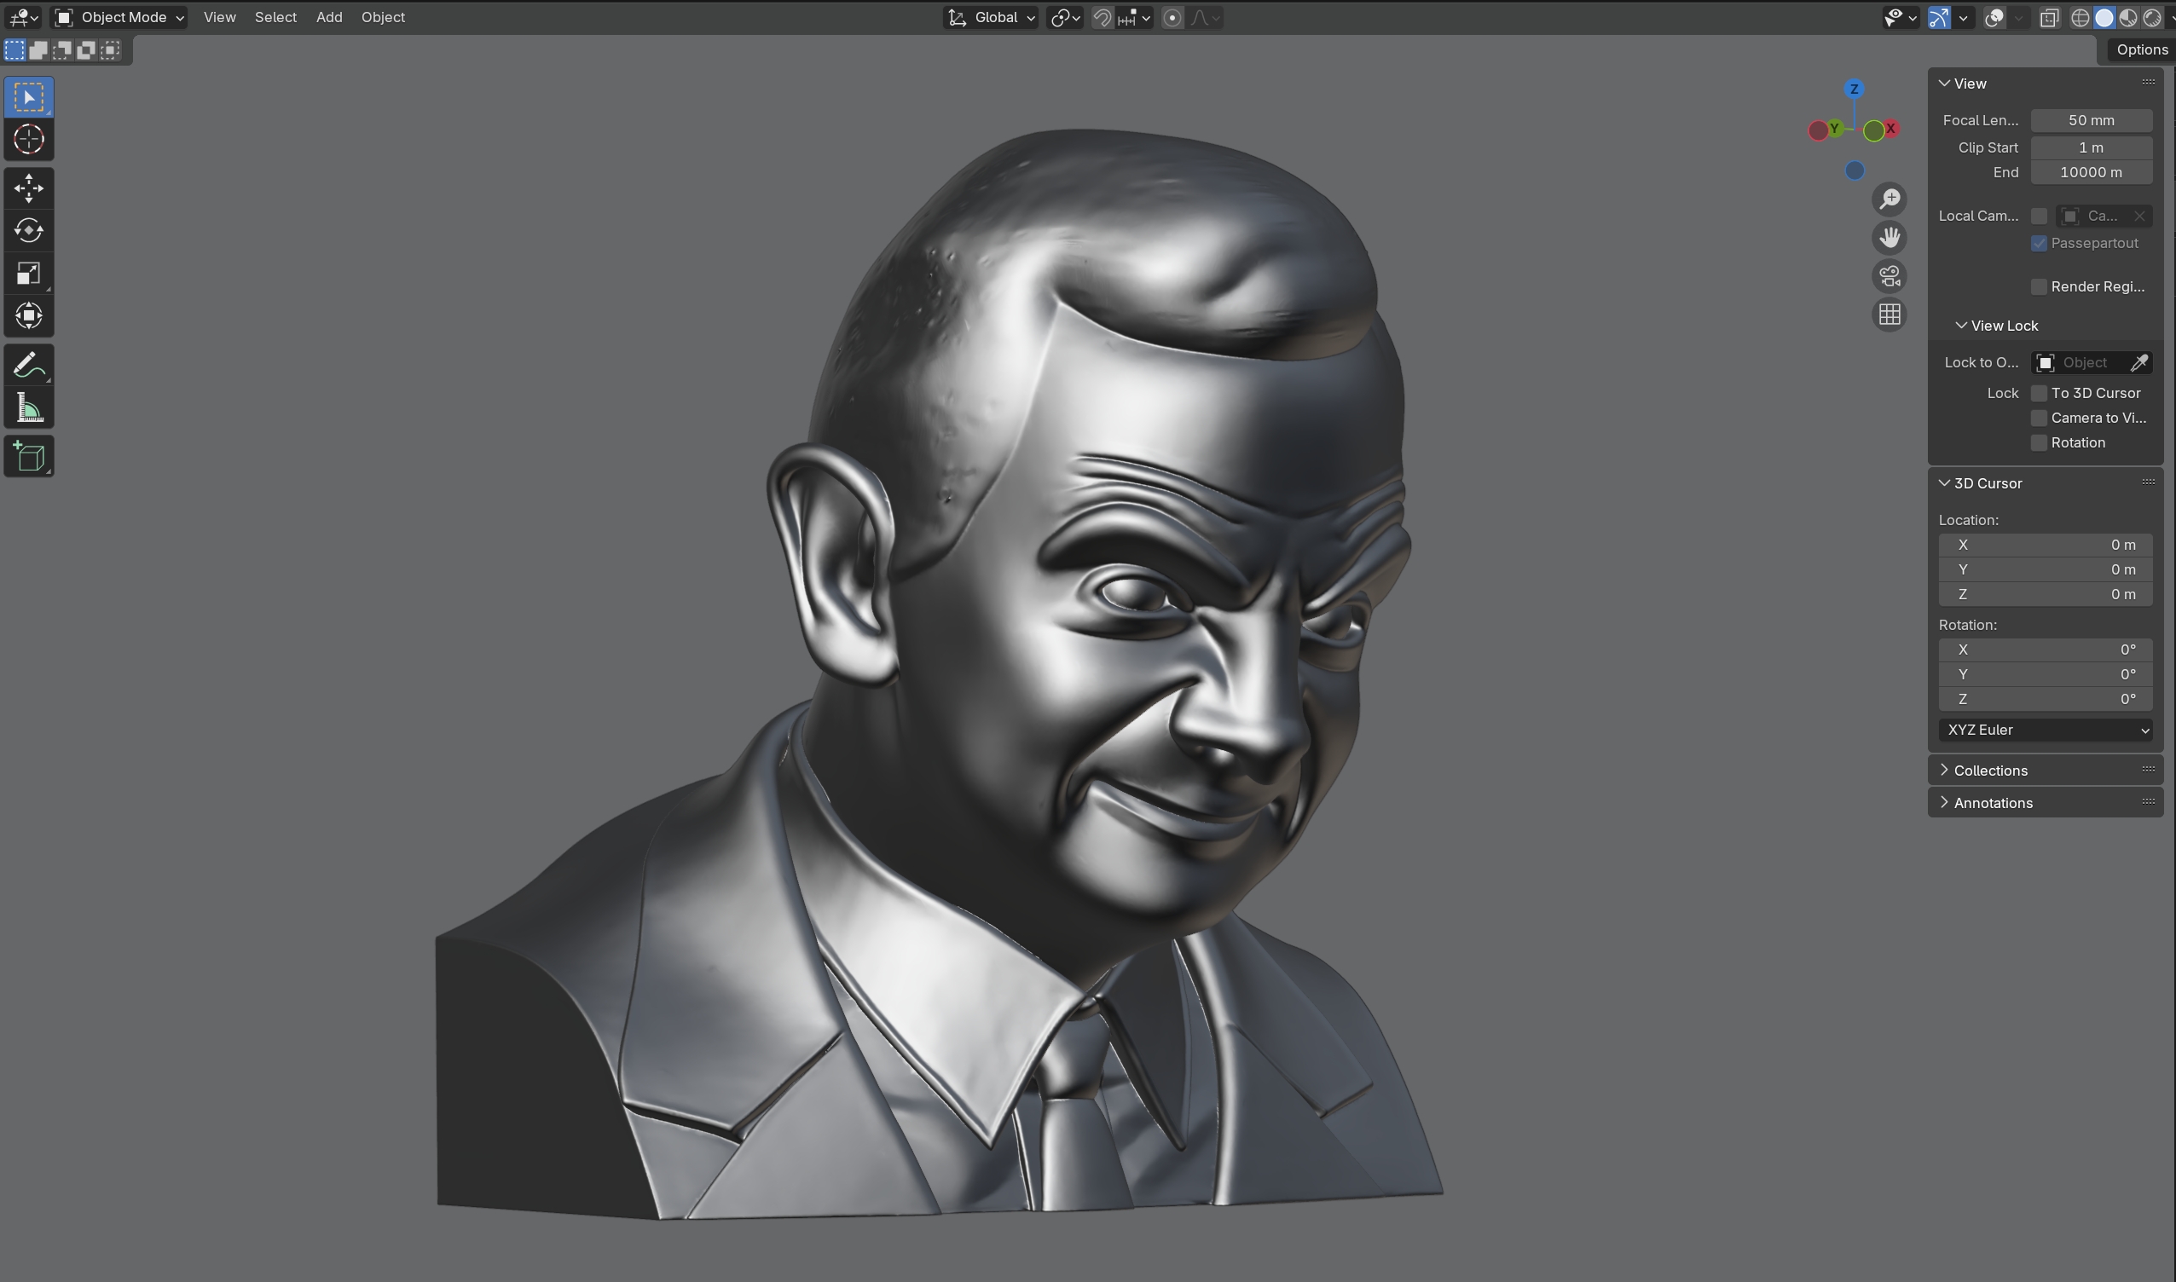The width and height of the screenshot is (2176, 1282).
Task: Activate the Move tool
Action: click(x=28, y=188)
